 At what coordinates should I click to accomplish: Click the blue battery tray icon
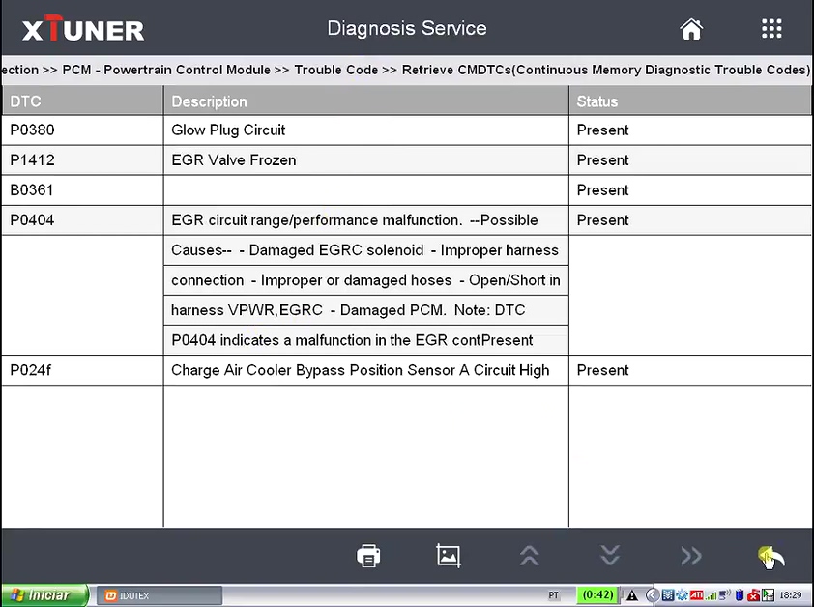point(740,595)
